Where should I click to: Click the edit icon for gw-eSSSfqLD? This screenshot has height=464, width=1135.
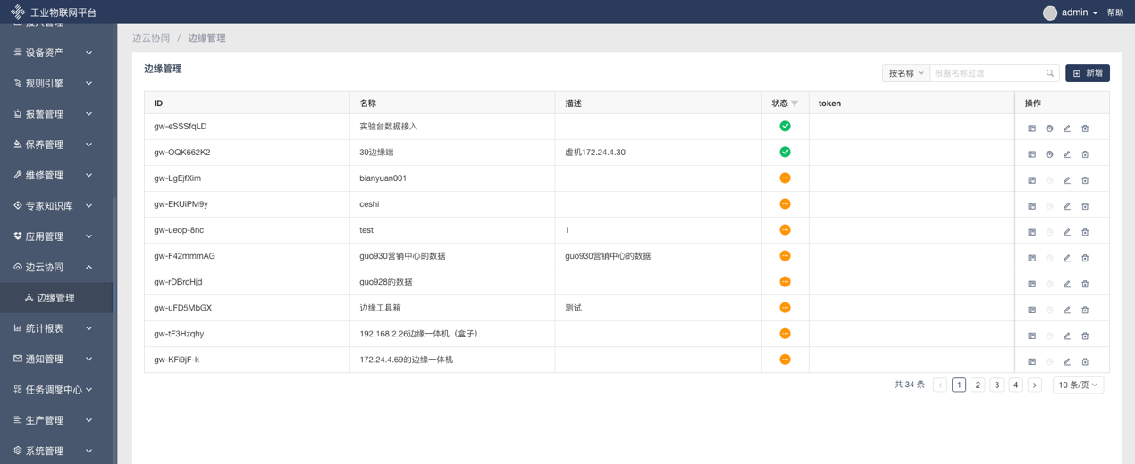(1067, 128)
